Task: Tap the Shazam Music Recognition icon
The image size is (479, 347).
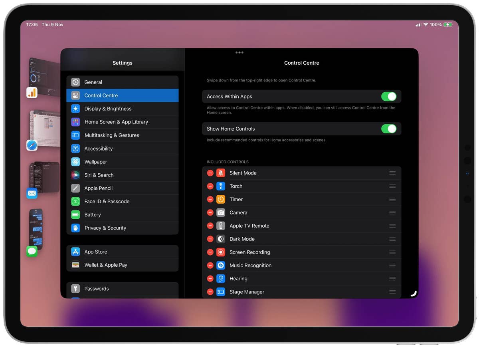Action: [x=221, y=265]
